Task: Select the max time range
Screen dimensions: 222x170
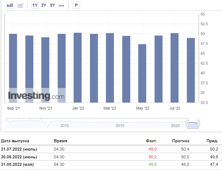Action: 61,6
